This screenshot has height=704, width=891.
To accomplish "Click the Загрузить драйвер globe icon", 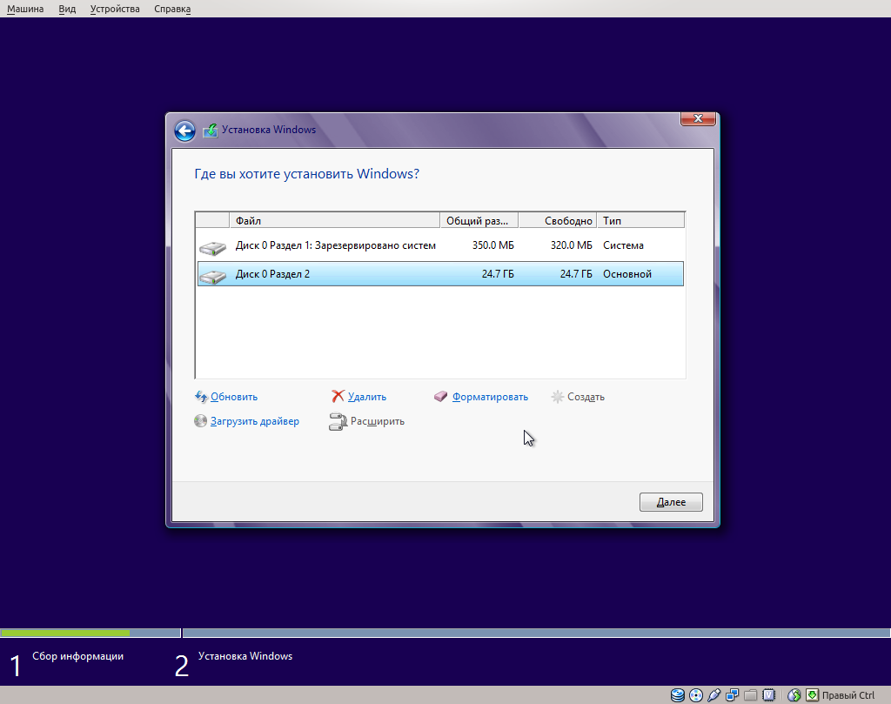I will click(x=201, y=421).
